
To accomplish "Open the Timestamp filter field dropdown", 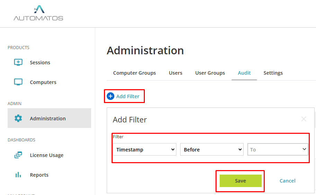I will [x=144, y=150].
